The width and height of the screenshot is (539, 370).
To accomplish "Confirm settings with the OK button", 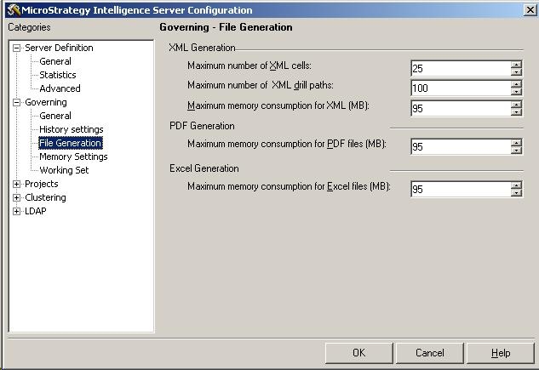I will (x=358, y=353).
